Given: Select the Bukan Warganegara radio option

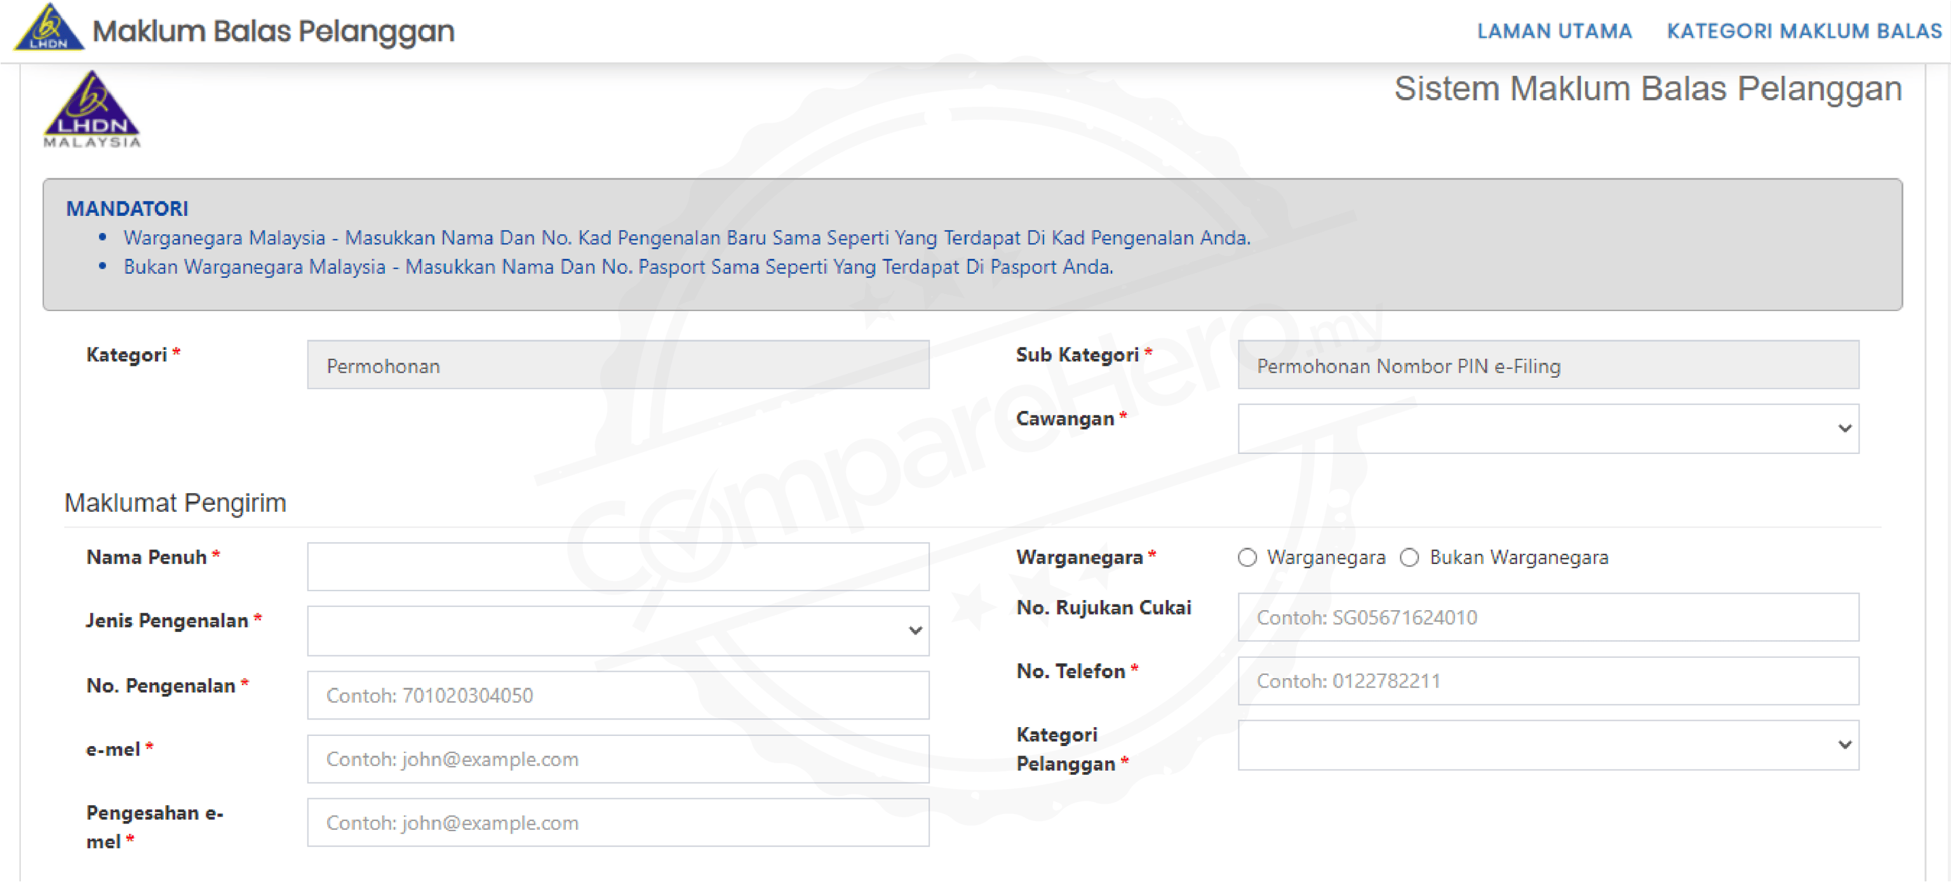Looking at the screenshot, I should click(x=1409, y=558).
